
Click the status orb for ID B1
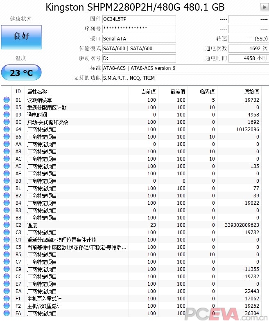(7, 188)
